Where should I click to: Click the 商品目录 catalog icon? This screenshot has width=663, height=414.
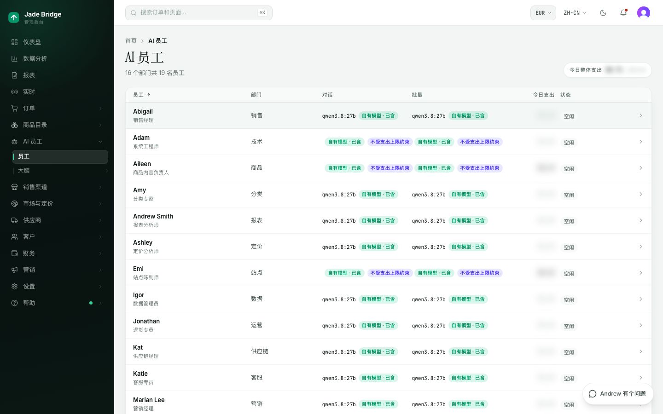coord(14,125)
